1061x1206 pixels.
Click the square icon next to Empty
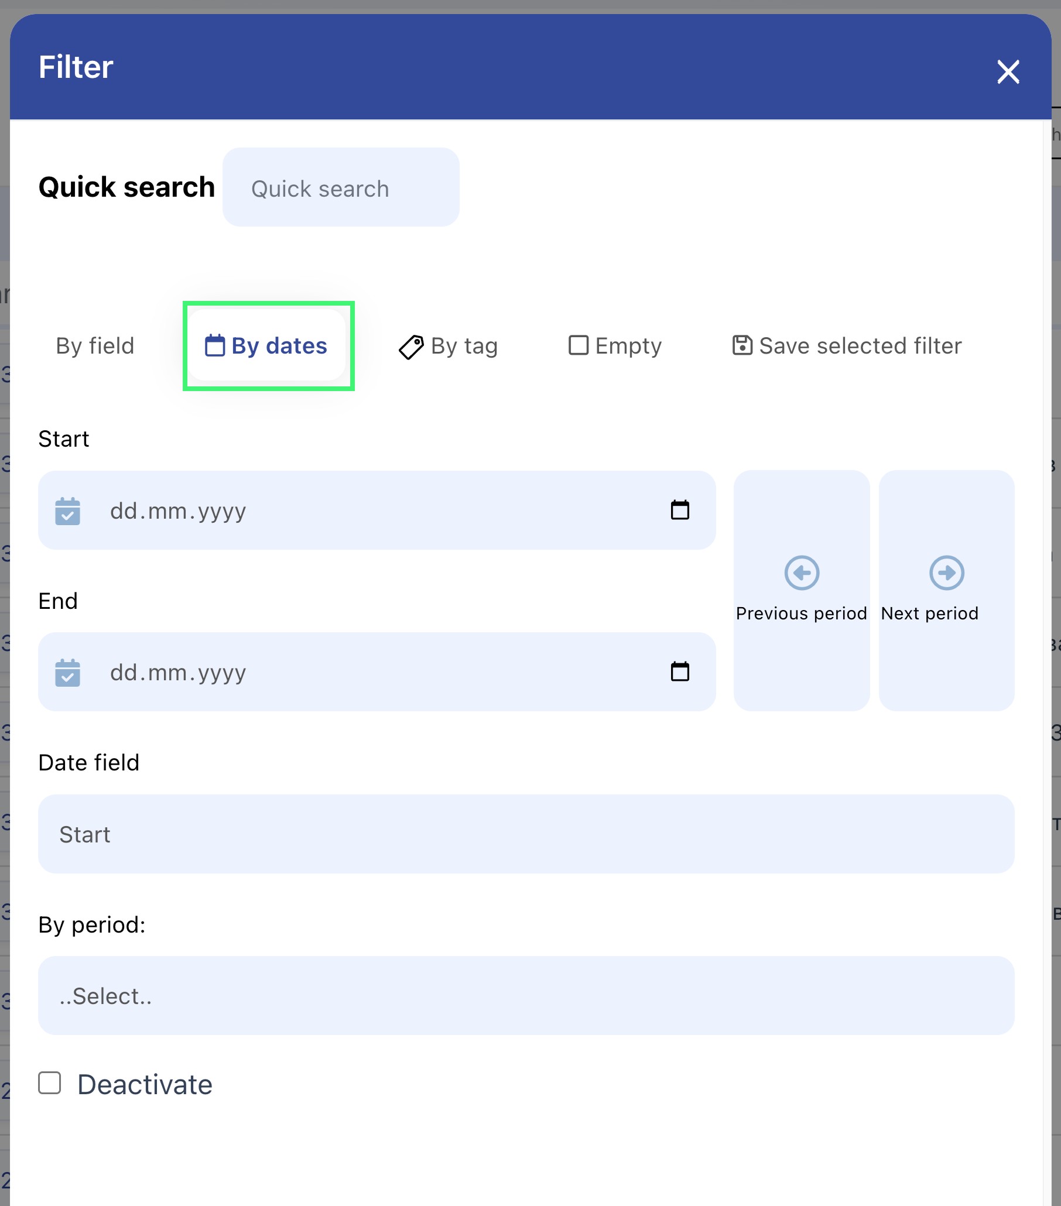tap(579, 345)
